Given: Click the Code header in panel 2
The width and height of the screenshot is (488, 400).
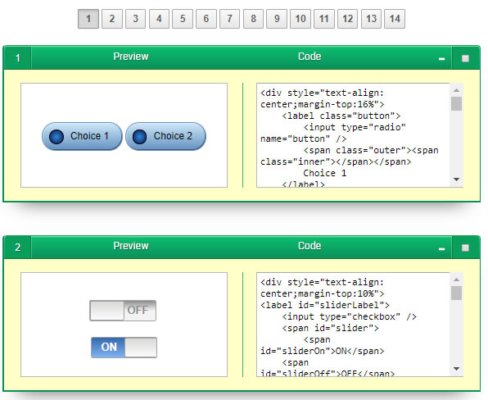Looking at the screenshot, I should tap(310, 246).
